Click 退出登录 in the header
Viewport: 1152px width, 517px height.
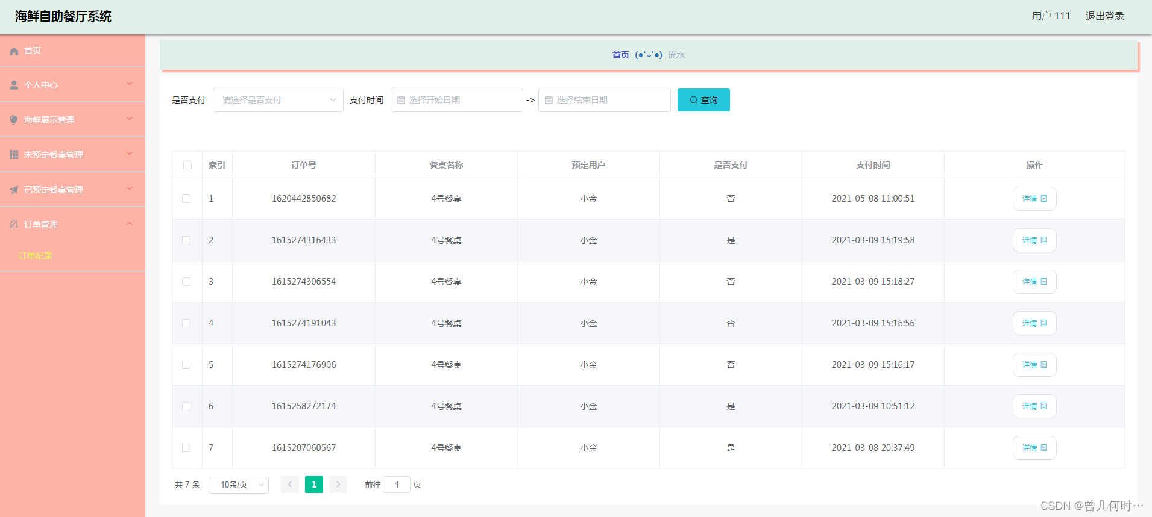point(1105,16)
